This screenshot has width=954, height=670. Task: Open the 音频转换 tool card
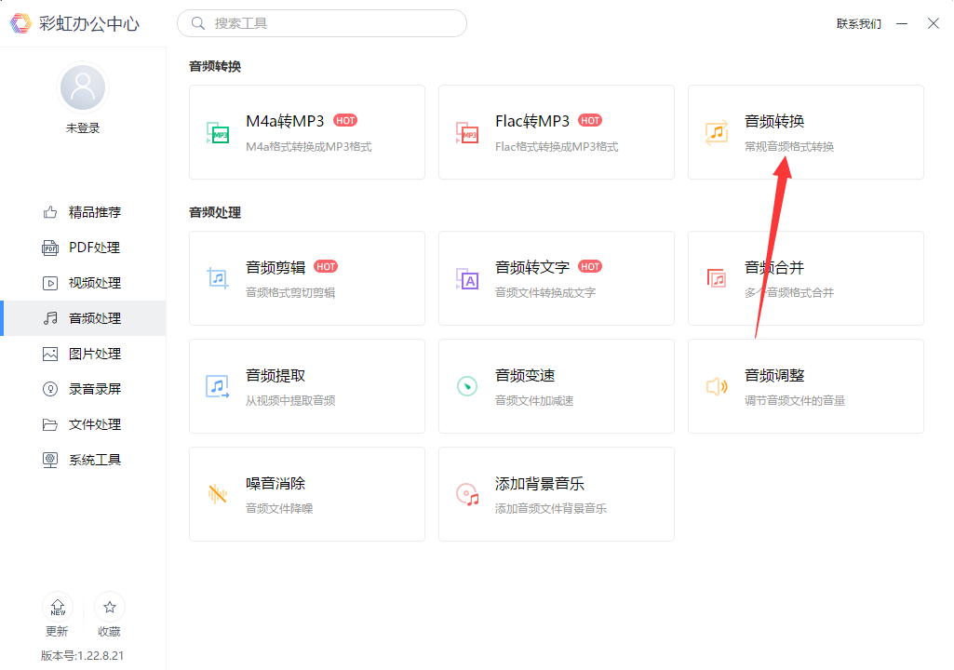pos(805,132)
